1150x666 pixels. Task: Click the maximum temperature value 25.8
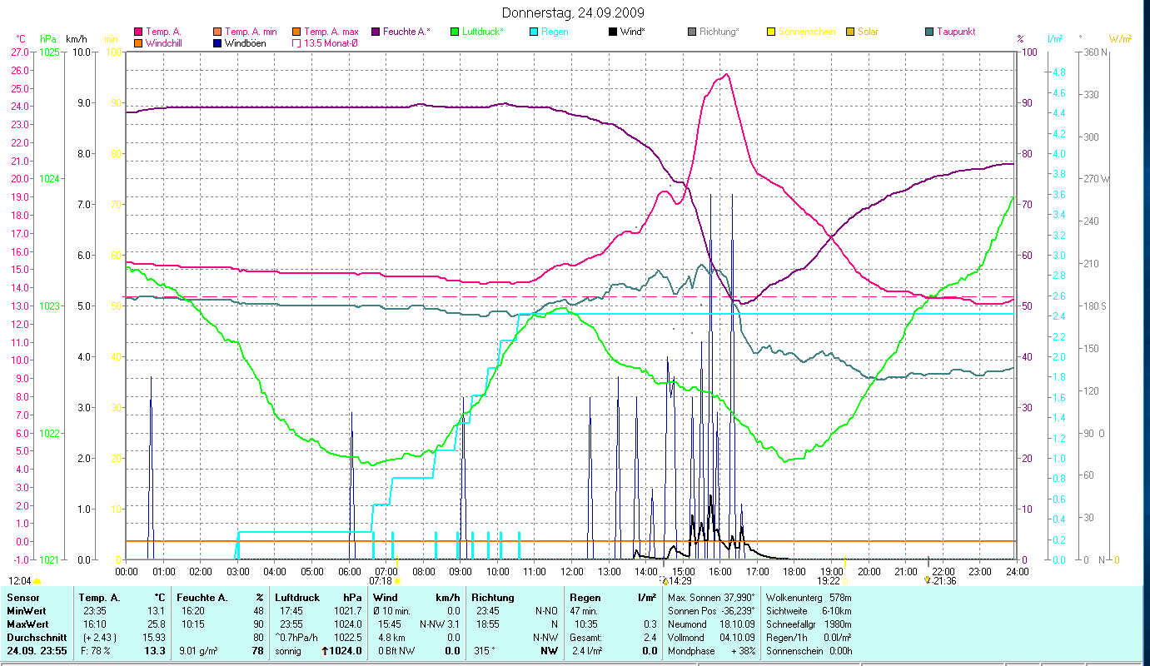tap(157, 624)
